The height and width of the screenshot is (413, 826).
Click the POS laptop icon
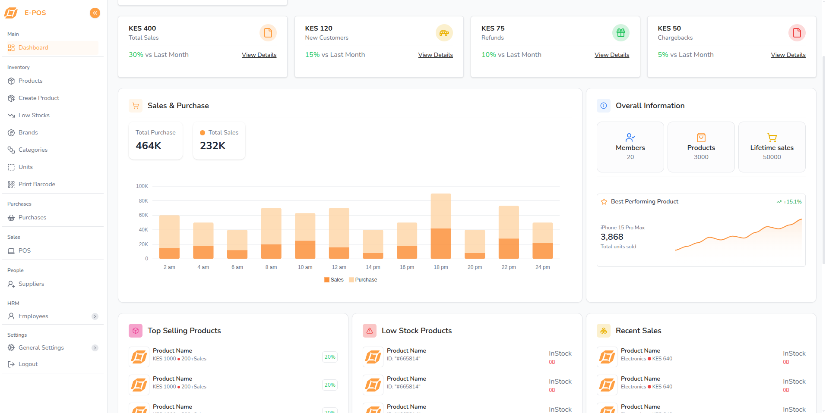[x=11, y=251]
